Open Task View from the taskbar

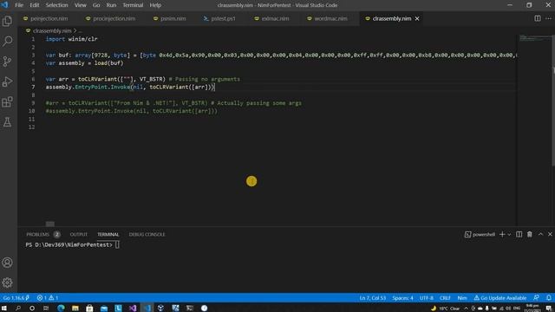[x=46, y=308]
